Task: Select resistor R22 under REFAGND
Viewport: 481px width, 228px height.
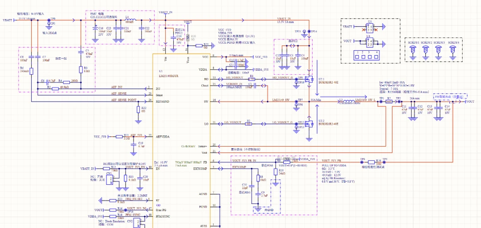Action: (x=138, y=110)
